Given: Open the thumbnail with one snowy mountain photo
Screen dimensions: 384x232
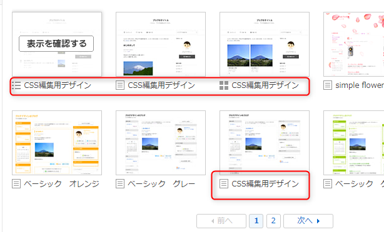Looking at the screenshot, I should coord(161,44).
